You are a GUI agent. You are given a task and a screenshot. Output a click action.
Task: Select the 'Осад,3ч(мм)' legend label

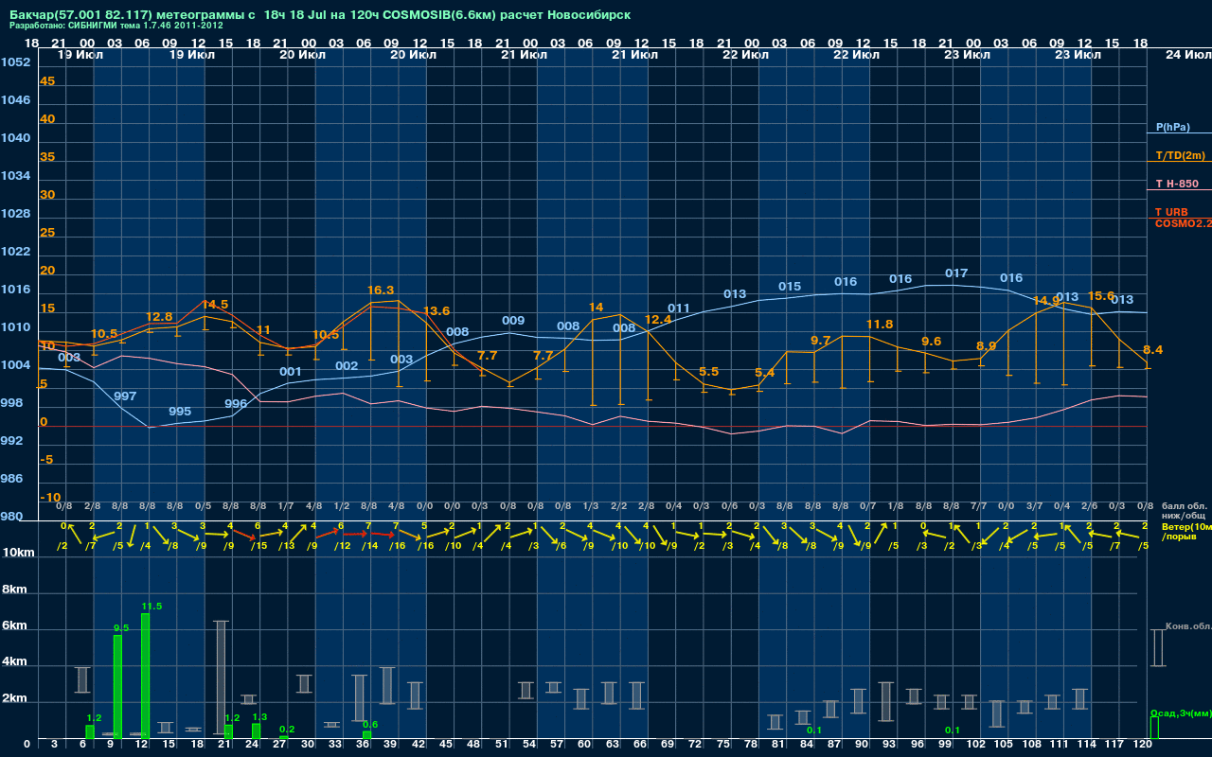[x=1181, y=713]
